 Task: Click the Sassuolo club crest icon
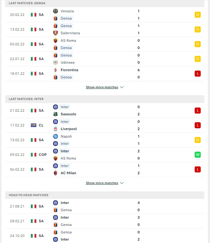[x=55, y=114]
